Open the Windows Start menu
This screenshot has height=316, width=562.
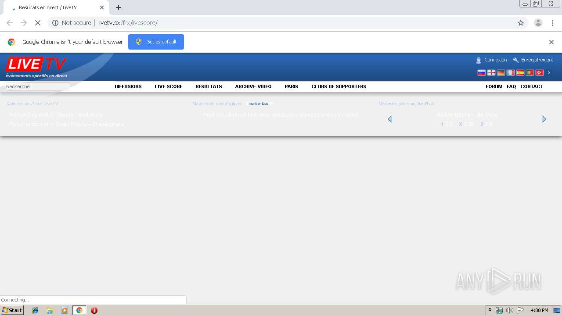12,310
